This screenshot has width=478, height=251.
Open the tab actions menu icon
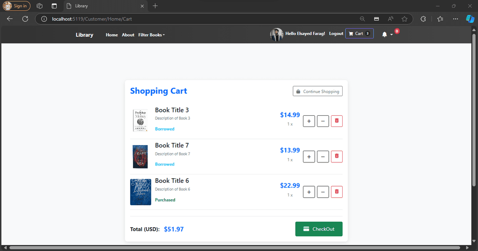coord(54,6)
